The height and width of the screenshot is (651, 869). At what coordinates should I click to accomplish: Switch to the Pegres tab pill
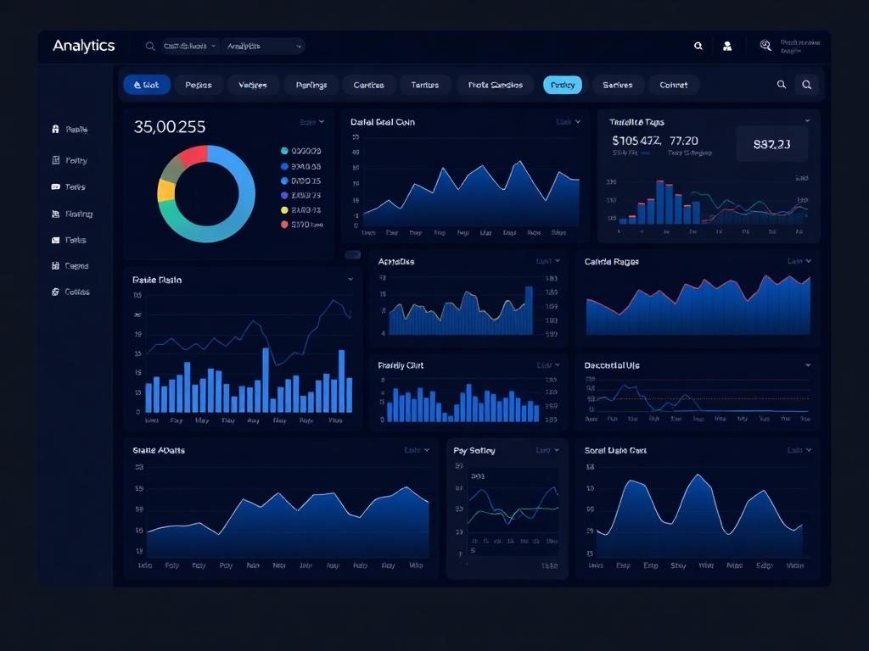[x=199, y=85]
